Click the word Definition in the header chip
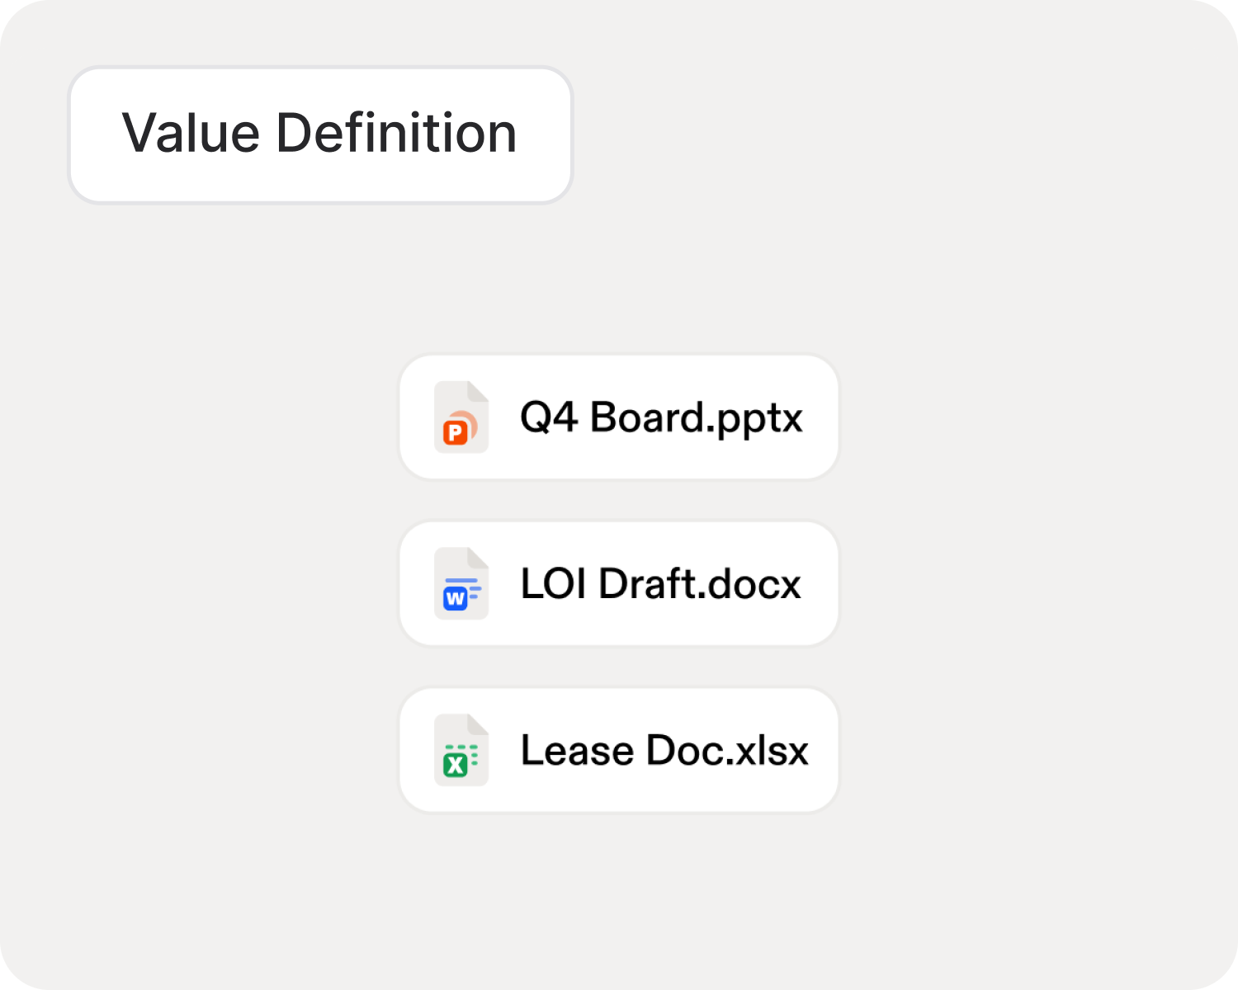This screenshot has height=990, width=1238. pyautogui.click(x=396, y=133)
